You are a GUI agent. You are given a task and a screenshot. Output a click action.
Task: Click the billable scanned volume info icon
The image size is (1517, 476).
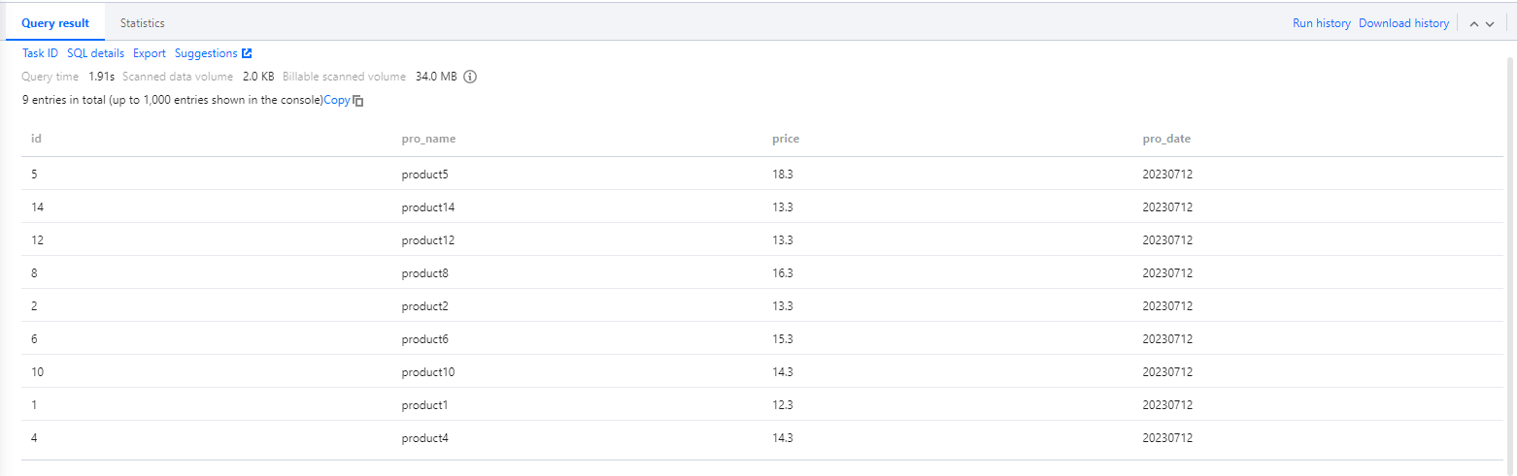pos(470,77)
